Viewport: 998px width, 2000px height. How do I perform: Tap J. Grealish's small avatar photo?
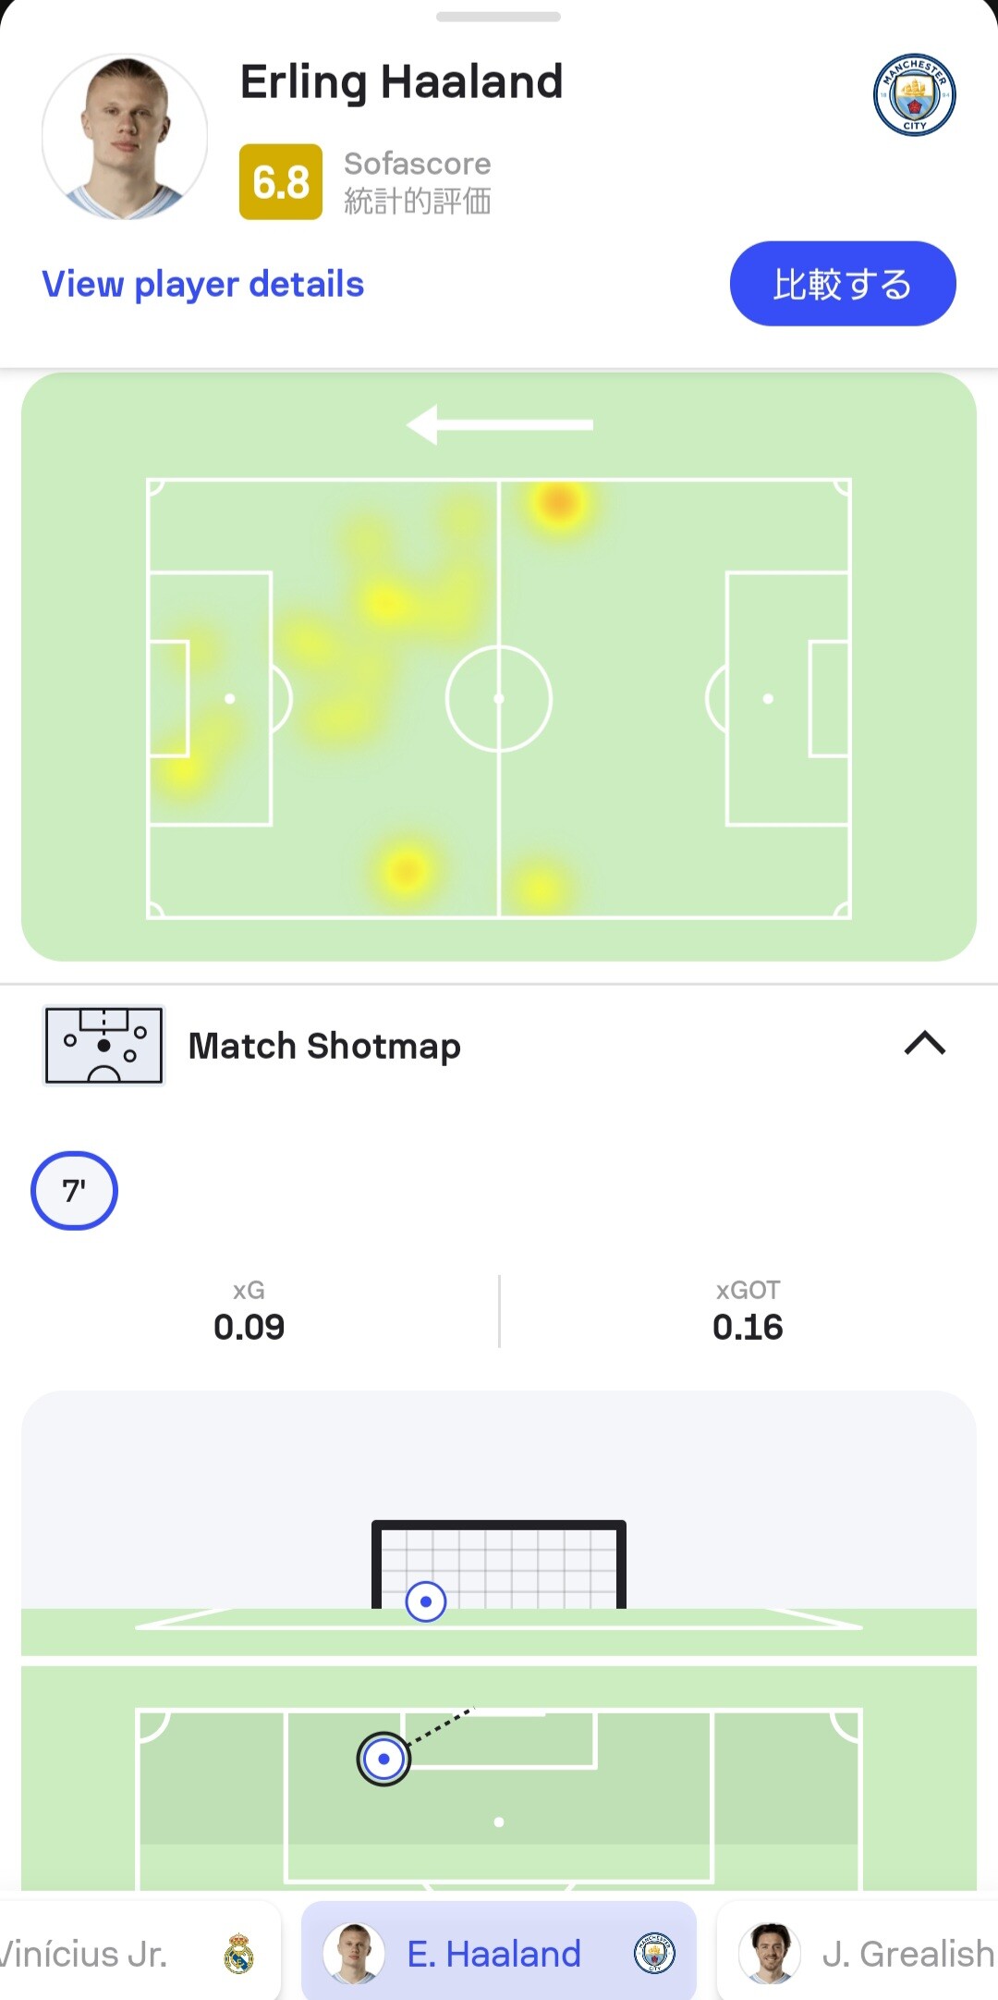(x=769, y=1954)
